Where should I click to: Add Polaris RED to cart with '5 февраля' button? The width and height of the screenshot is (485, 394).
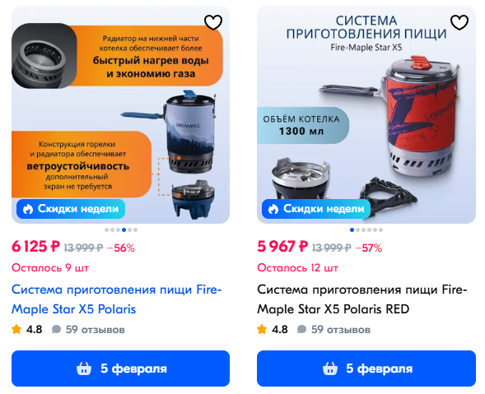point(366,369)
